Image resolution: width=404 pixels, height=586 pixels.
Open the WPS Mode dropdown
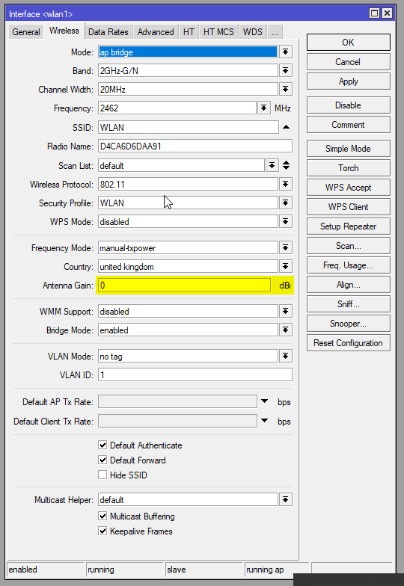pyautogui.click(x=286, y=221)
